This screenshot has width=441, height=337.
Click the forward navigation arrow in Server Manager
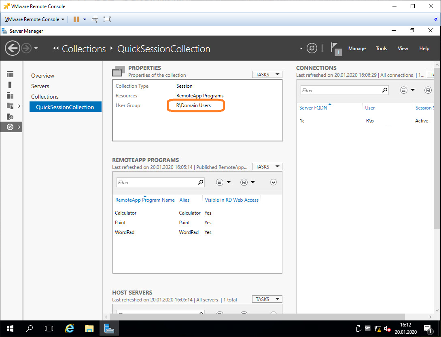pyautogui.click(x=26, y=48)
